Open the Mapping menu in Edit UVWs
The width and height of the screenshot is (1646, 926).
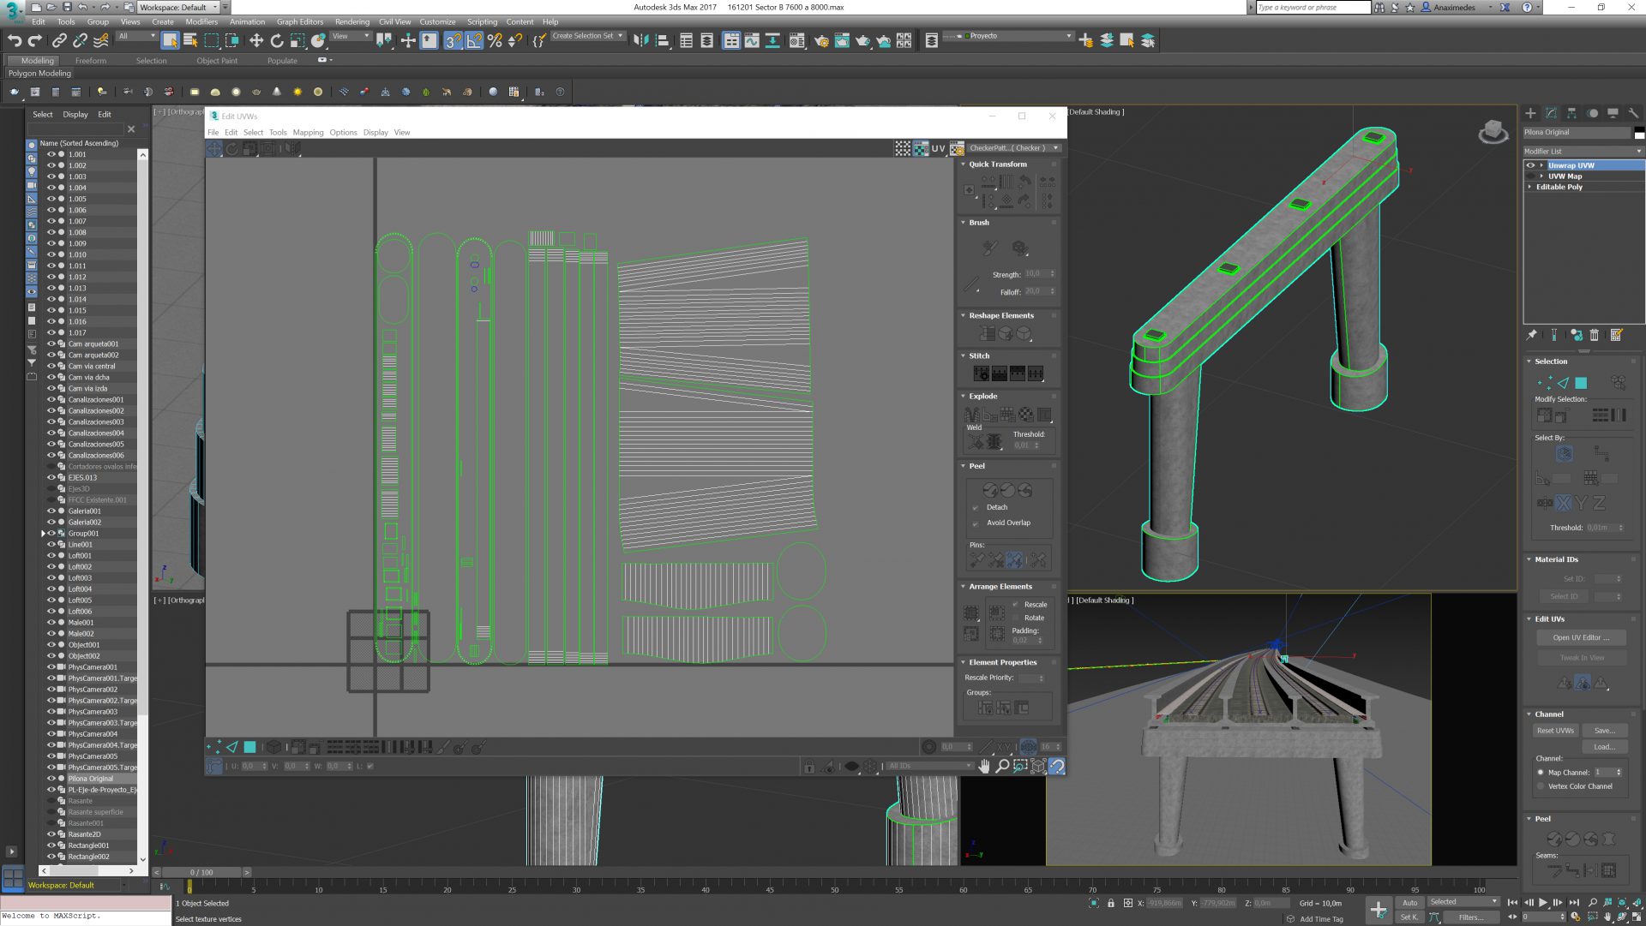(x=308, y=133)
